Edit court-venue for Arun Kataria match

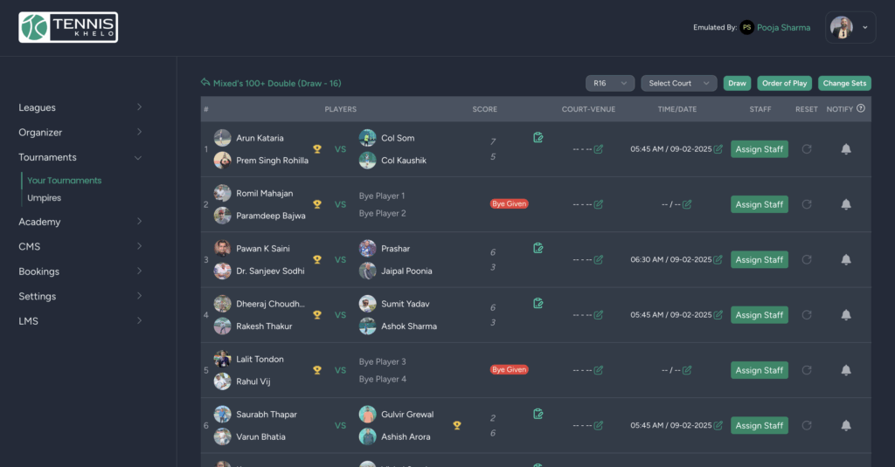[598, 148]
